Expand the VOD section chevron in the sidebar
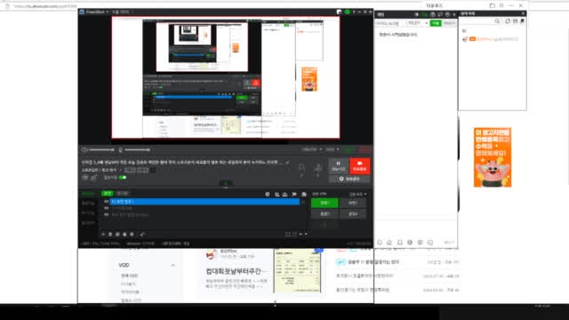This screenshot has height=320, width=569. click(173, 265)
